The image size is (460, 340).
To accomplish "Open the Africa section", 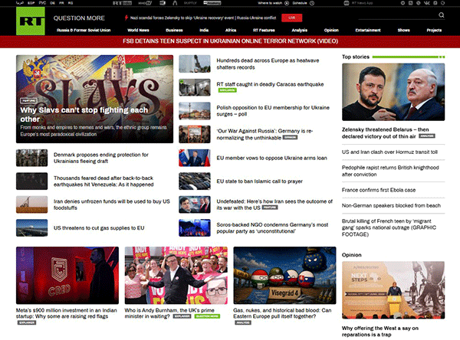I will (231, 30).
